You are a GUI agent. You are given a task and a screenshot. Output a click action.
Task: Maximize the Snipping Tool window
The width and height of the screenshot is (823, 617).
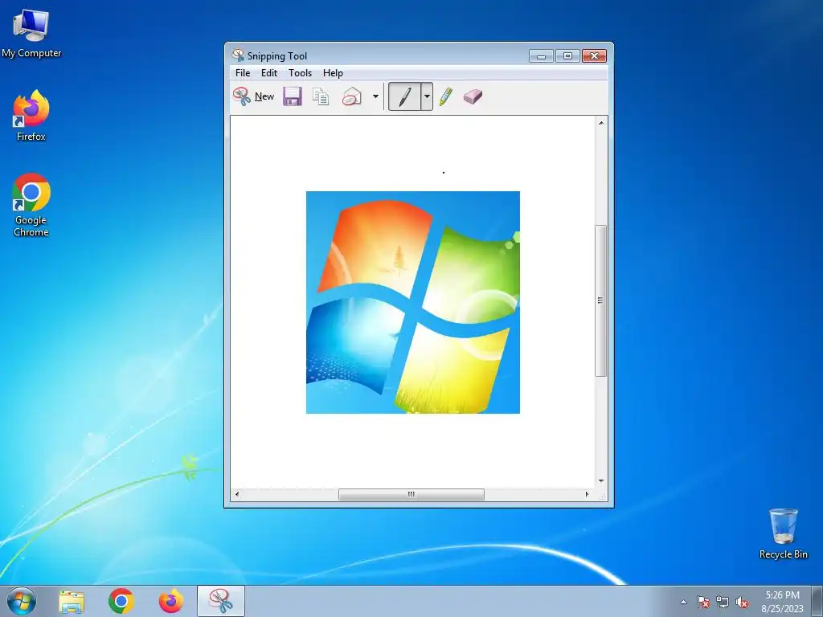tap(567, 55)
